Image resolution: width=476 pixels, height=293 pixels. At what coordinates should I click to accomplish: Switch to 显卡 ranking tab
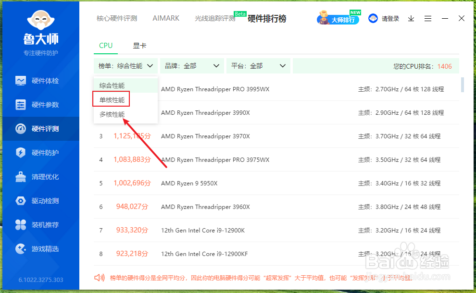139,46
